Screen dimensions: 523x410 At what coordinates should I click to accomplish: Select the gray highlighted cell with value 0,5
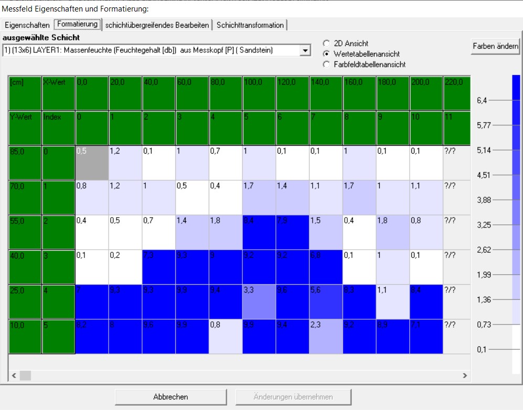(x=92, y=163)
